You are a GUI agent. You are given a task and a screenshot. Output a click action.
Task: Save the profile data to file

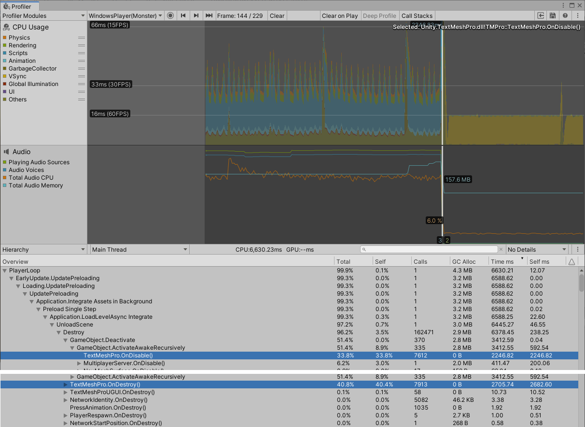click(553, 15)
